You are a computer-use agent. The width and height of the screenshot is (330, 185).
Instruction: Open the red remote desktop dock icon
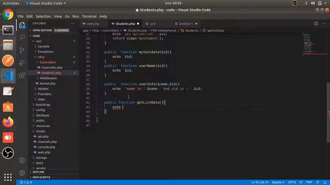click(x=8, y=138)
